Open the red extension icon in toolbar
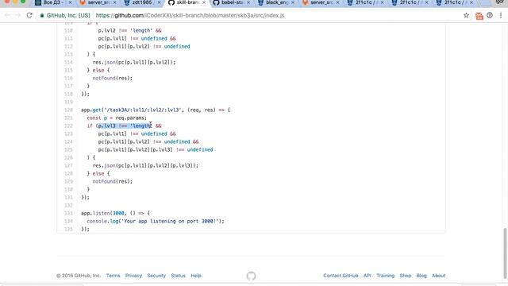This screenshot has height=286, width=508. (x=479, y=16)
